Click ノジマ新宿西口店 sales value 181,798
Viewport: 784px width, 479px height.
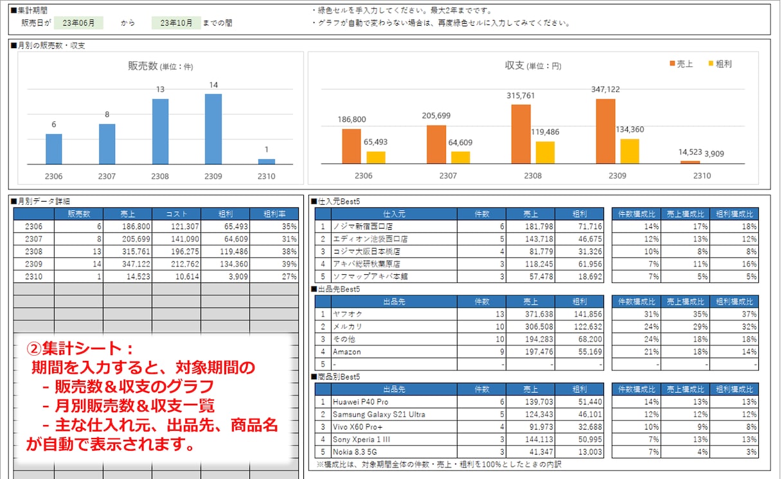click(x=531, y=226)
